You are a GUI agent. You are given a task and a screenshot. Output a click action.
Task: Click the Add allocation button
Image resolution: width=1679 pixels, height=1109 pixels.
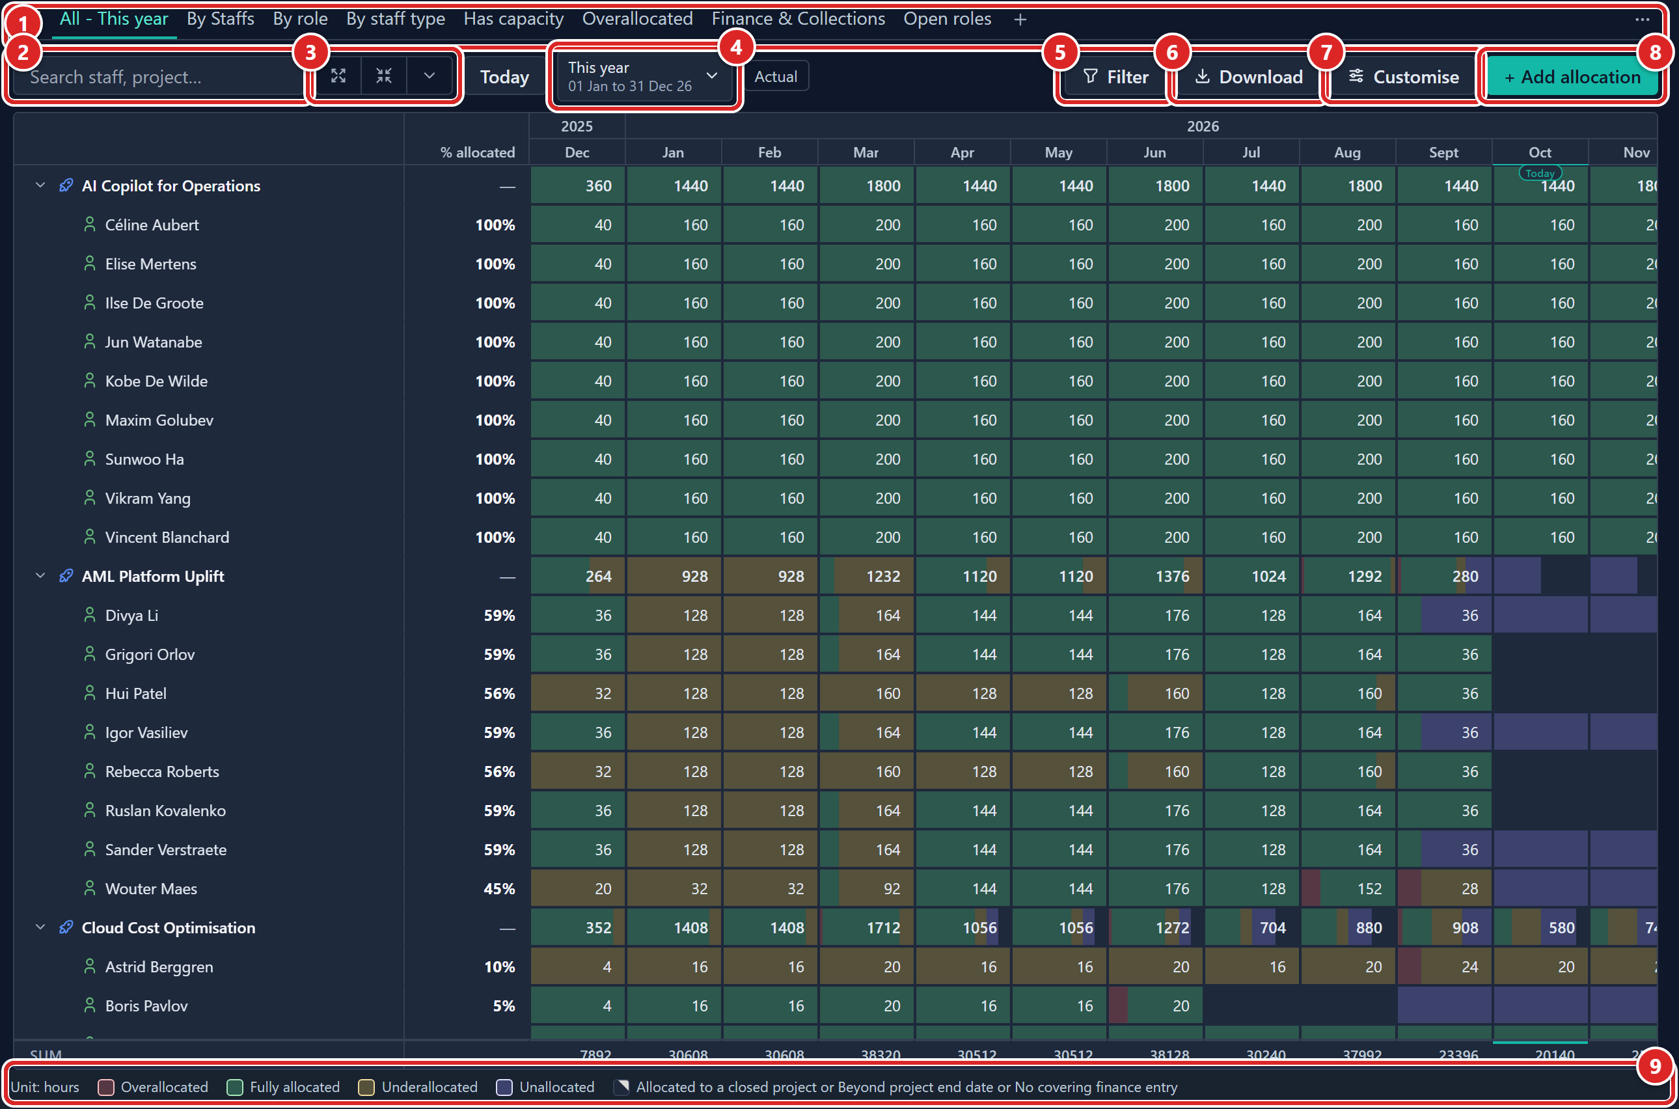point(1572,76)
